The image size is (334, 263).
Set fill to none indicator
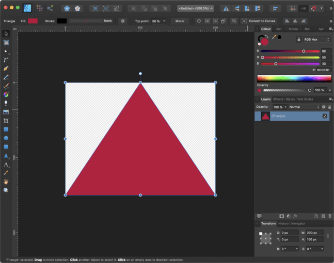259,44
